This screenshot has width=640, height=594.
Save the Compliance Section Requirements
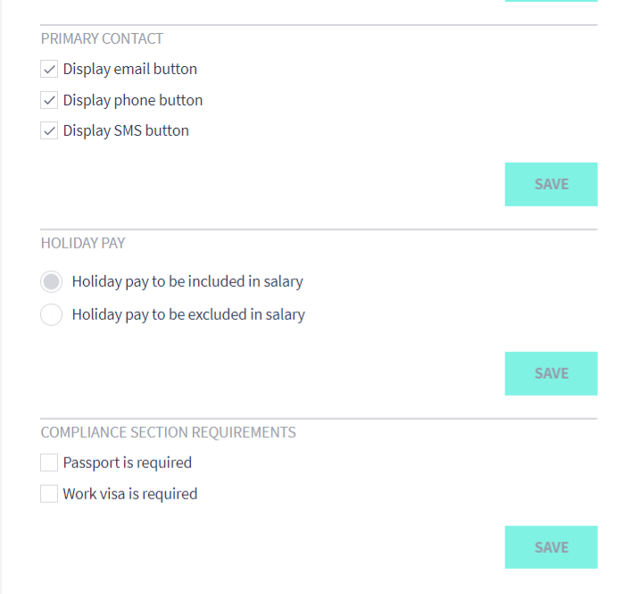(551, 548)
